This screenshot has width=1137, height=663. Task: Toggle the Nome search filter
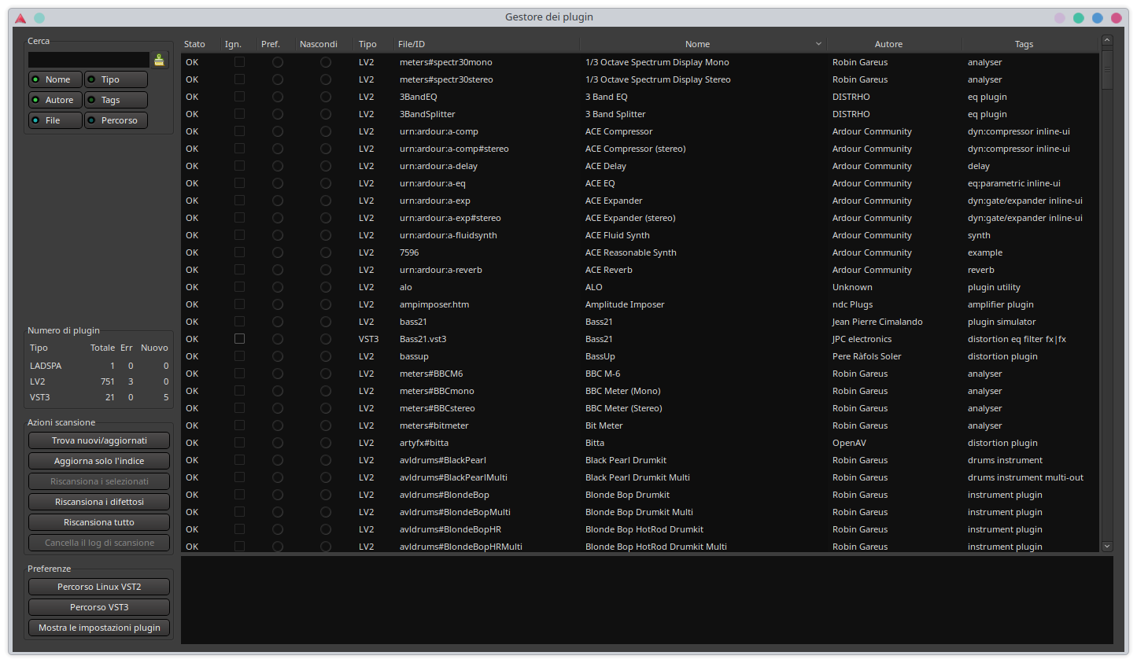point(55,79)
